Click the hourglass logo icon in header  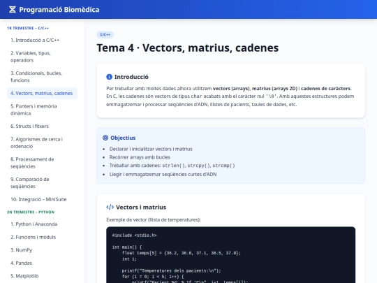(x=13, y=10)
